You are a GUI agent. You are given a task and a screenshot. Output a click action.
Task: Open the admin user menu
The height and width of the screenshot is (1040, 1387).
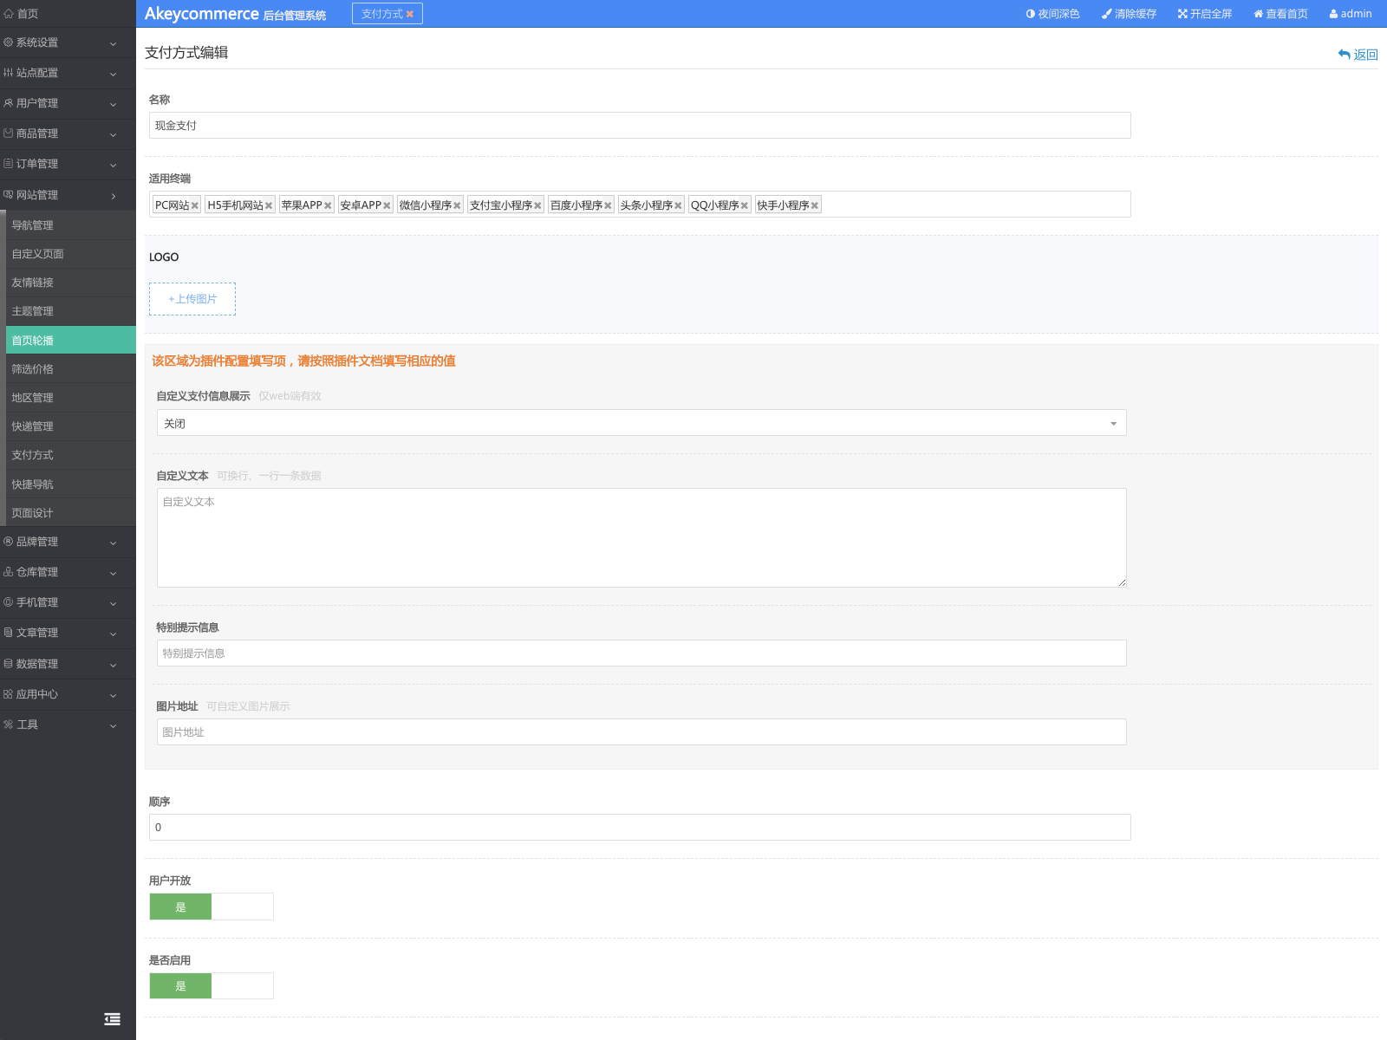click(x=1351, y=14)
